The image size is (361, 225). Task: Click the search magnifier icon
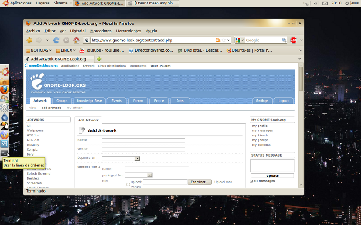284,40
